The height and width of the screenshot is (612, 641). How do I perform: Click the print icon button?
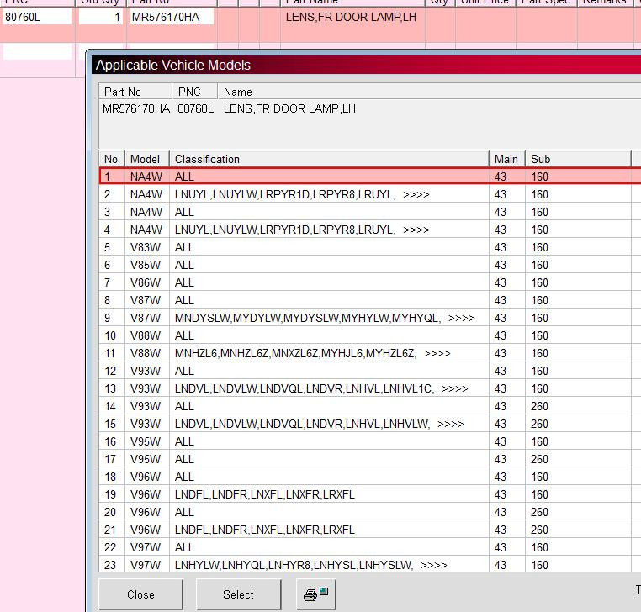pos(317,594)
